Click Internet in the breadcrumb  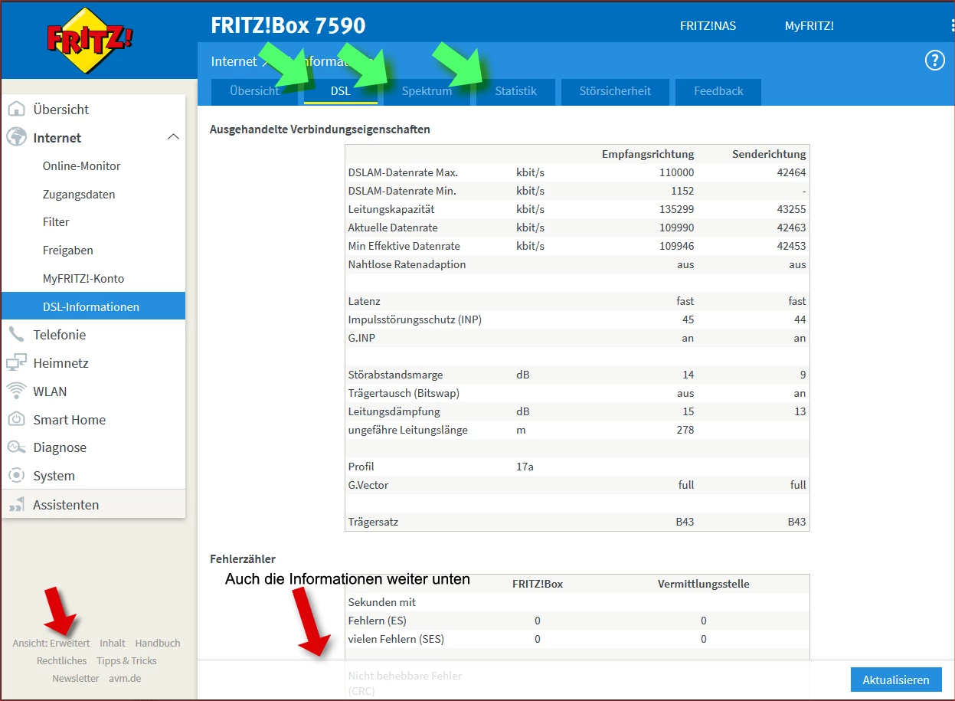tap(234, 61)
